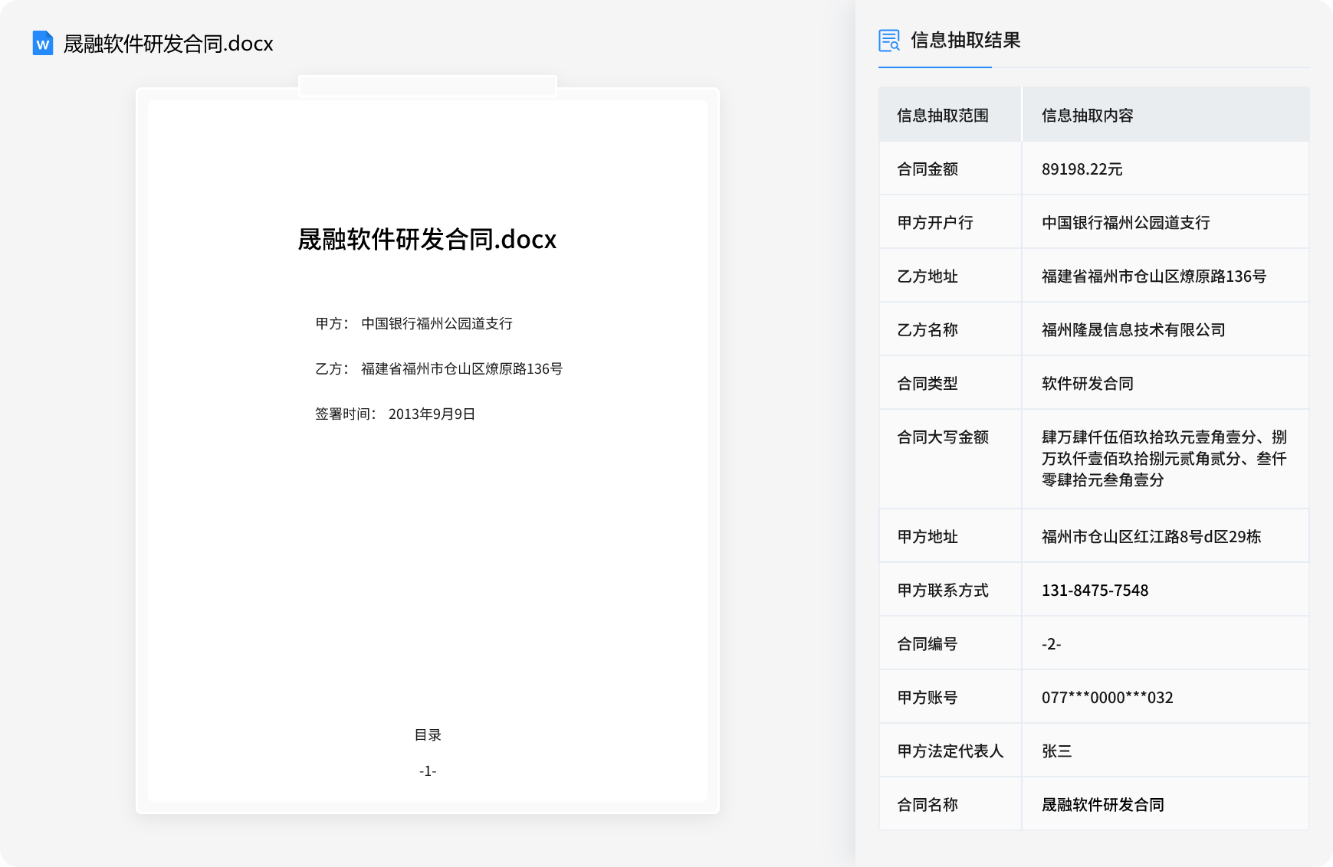Click the 合同名称 row label
The height and width of the screenshot is (867, 1333).
pyautogui.click(x=928, y=805)
